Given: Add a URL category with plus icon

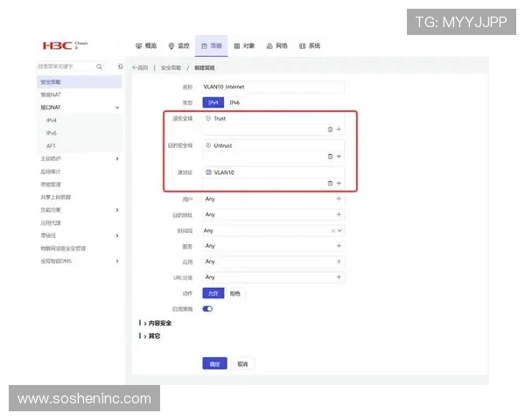Looking at the screenshot, I should point(339,277).
